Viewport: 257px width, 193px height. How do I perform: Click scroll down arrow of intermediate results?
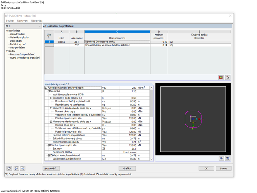coord(151,159)
